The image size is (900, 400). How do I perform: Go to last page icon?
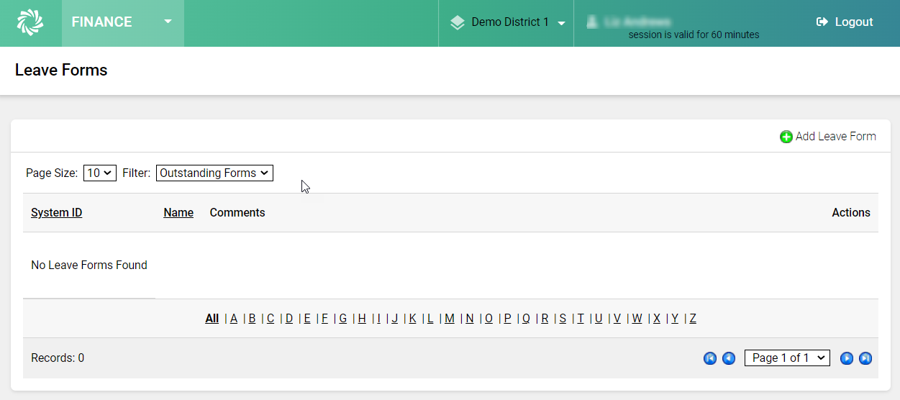[865, 358]
